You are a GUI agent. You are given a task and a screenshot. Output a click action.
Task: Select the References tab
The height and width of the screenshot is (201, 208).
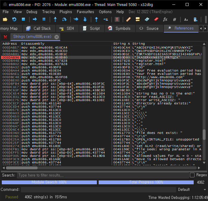(181, 28)
